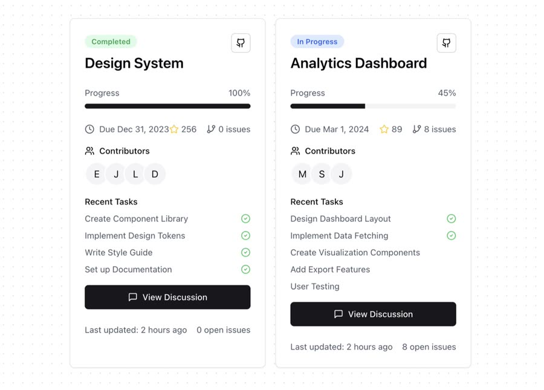Open GitHub link on Analytics Dashboard card

click(447, 43)
